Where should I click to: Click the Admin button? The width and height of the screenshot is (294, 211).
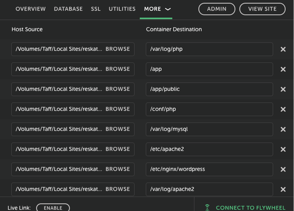click(216, 9)
